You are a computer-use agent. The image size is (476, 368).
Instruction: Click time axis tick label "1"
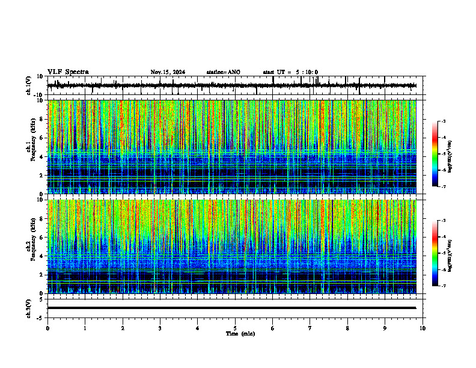(85, 328)
